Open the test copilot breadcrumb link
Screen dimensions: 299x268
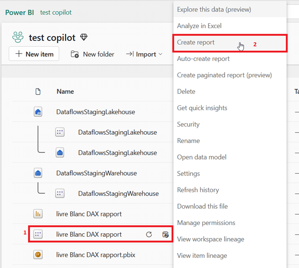[x=56, y=13]
